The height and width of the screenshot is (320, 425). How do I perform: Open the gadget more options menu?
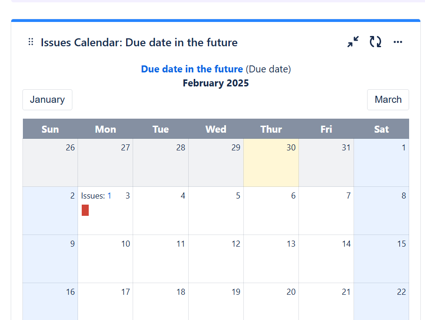pos(397,42)
